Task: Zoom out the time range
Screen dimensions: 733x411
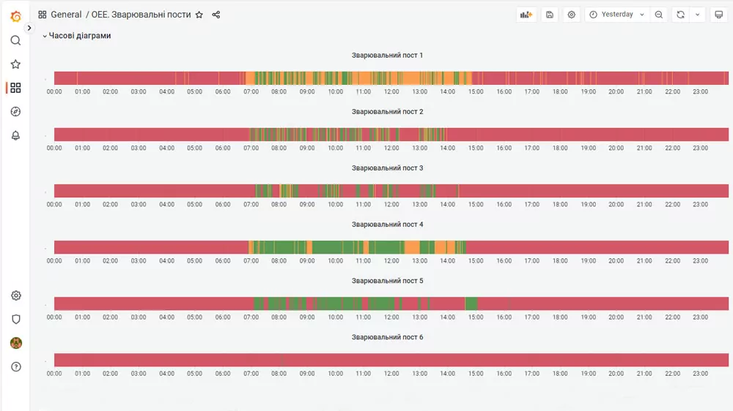Action: pos(659,15)
